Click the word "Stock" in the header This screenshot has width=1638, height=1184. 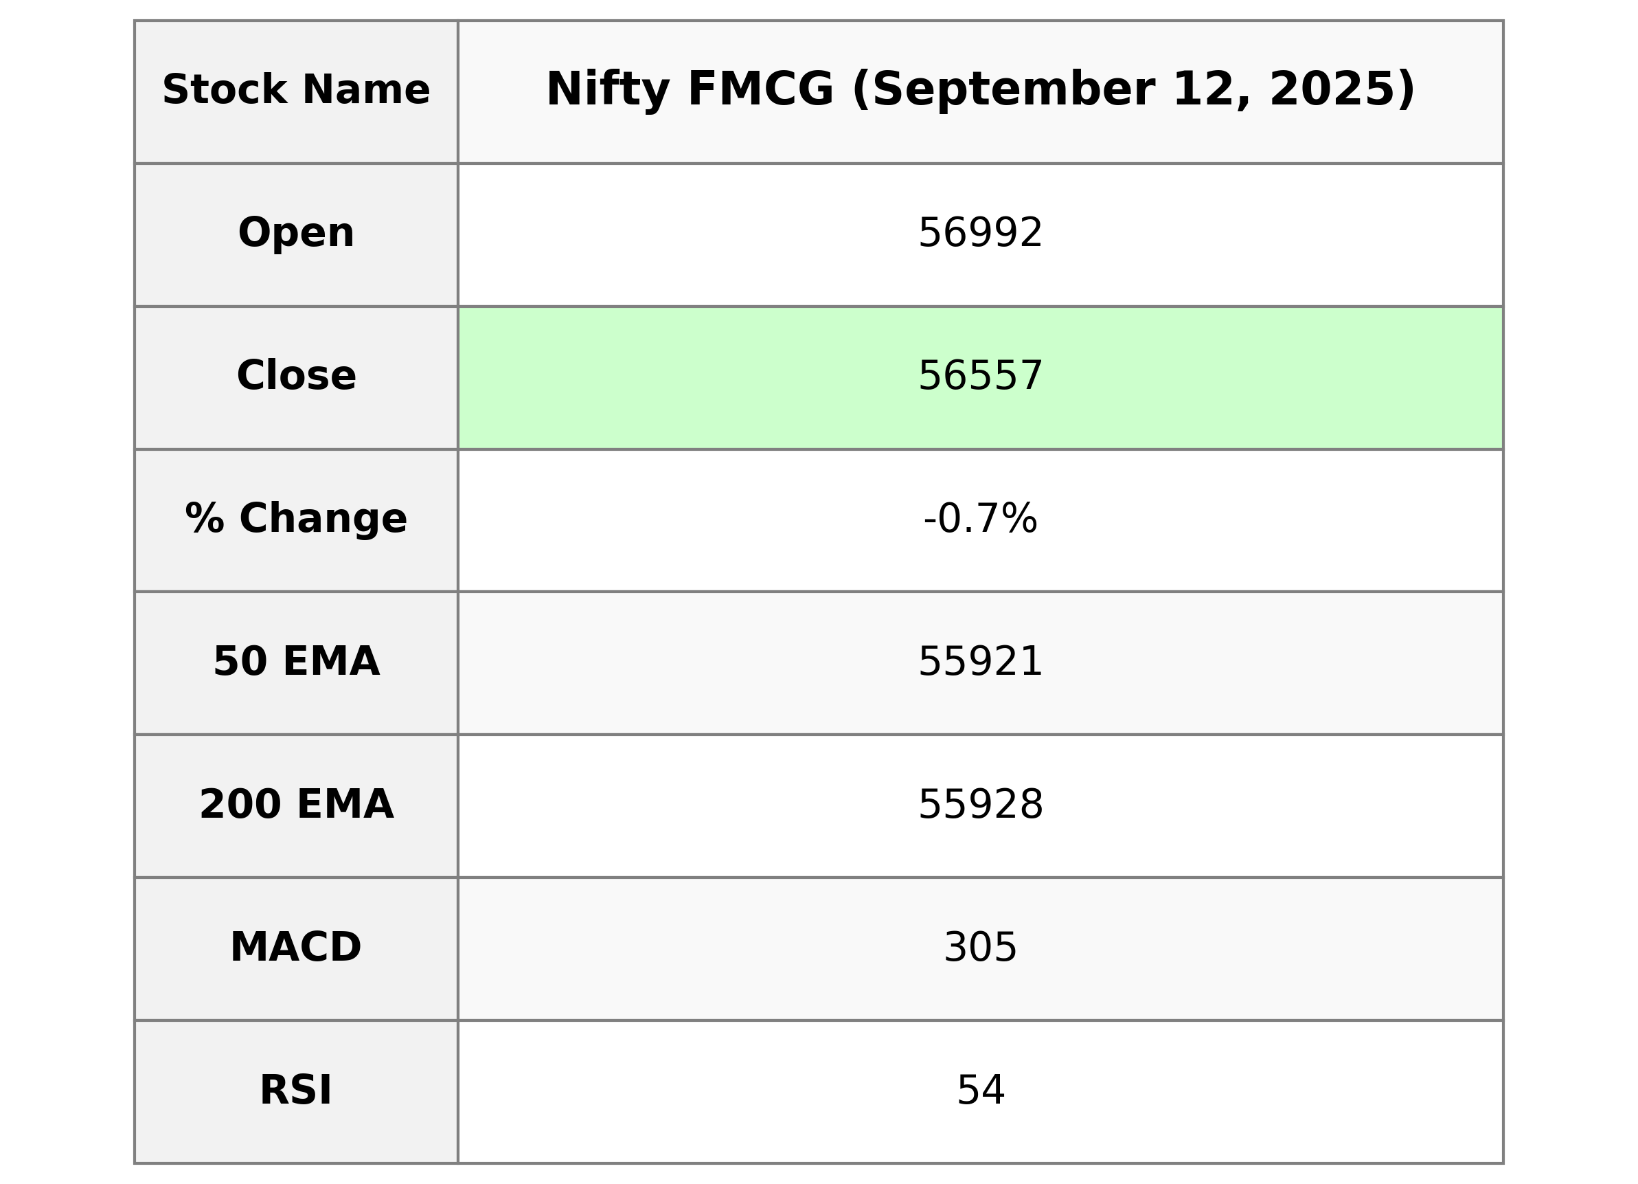(x=225, y=90)
